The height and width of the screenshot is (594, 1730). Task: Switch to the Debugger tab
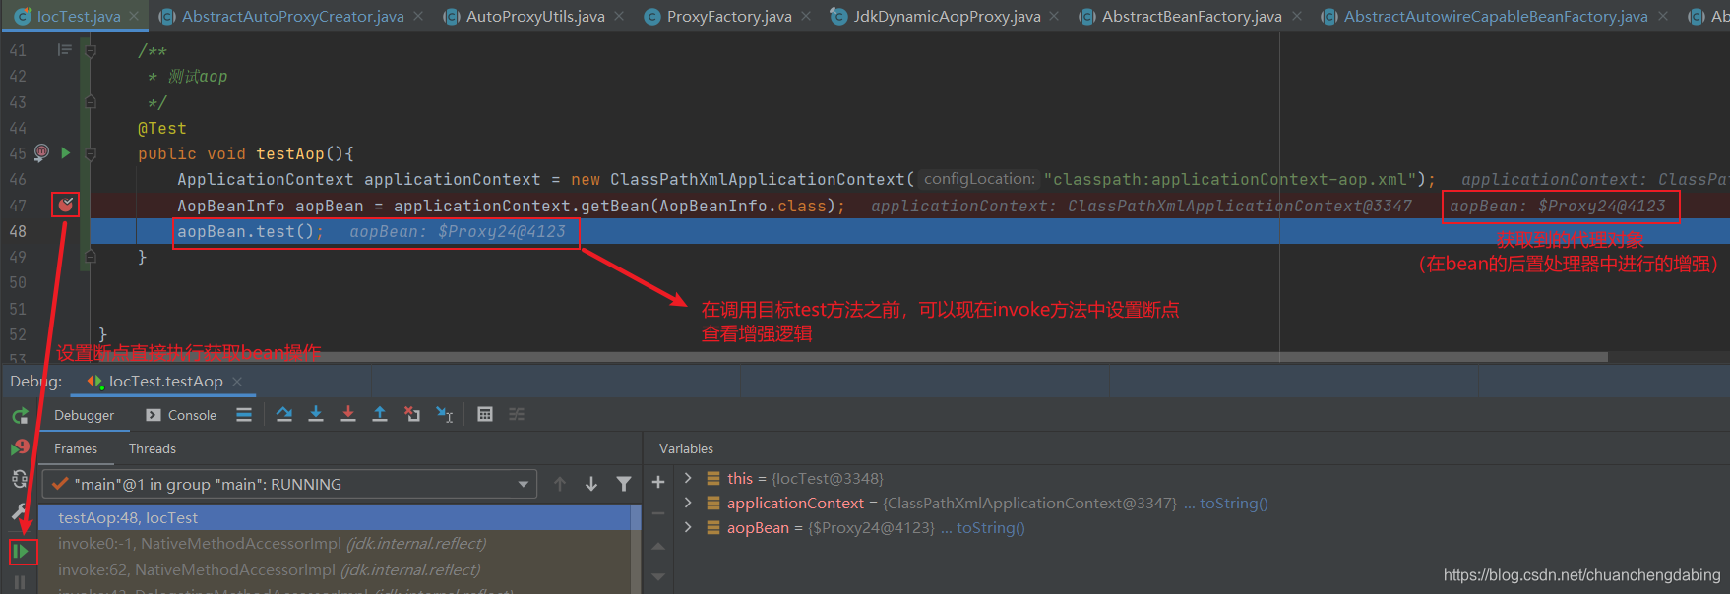(84, 415)
